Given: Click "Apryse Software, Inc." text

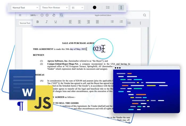Looking at the screenshot, I should (x=58, y=61).
